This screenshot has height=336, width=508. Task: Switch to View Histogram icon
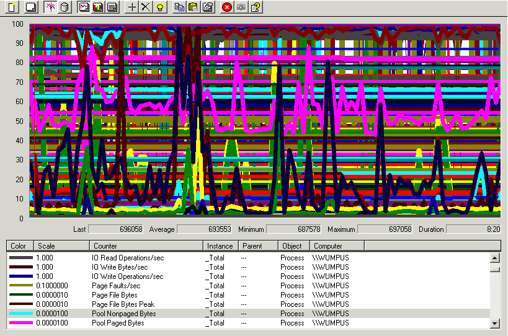pos(98,7)
